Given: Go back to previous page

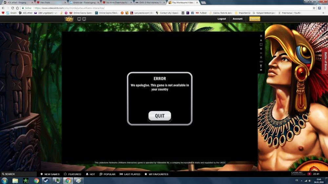Looking at the screenshot, I should 3,8.
